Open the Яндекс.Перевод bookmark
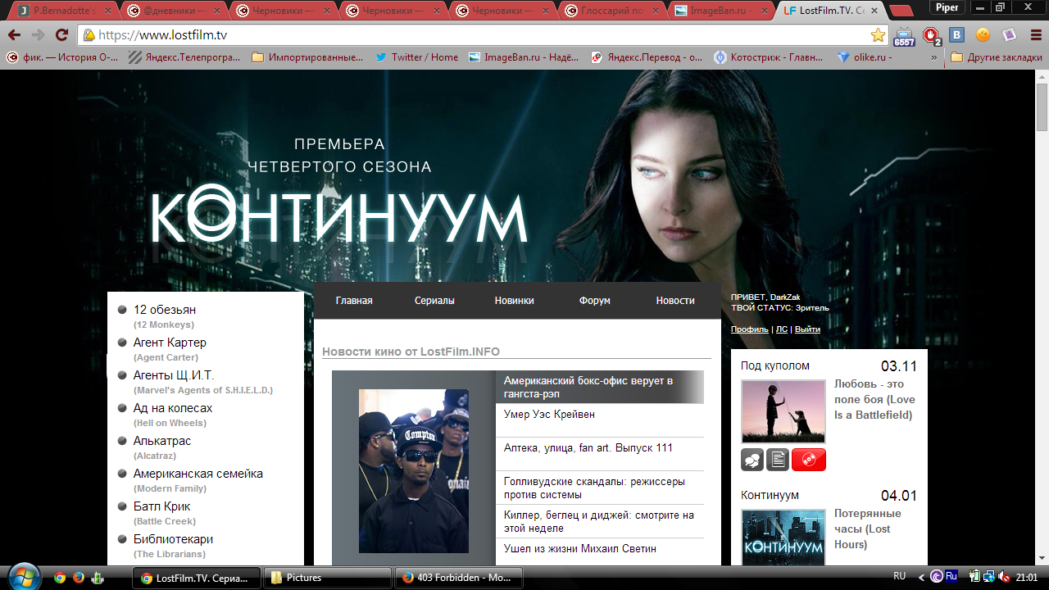 pos(647,57)
